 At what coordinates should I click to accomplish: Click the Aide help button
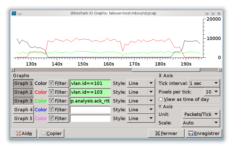pos(24,134)
